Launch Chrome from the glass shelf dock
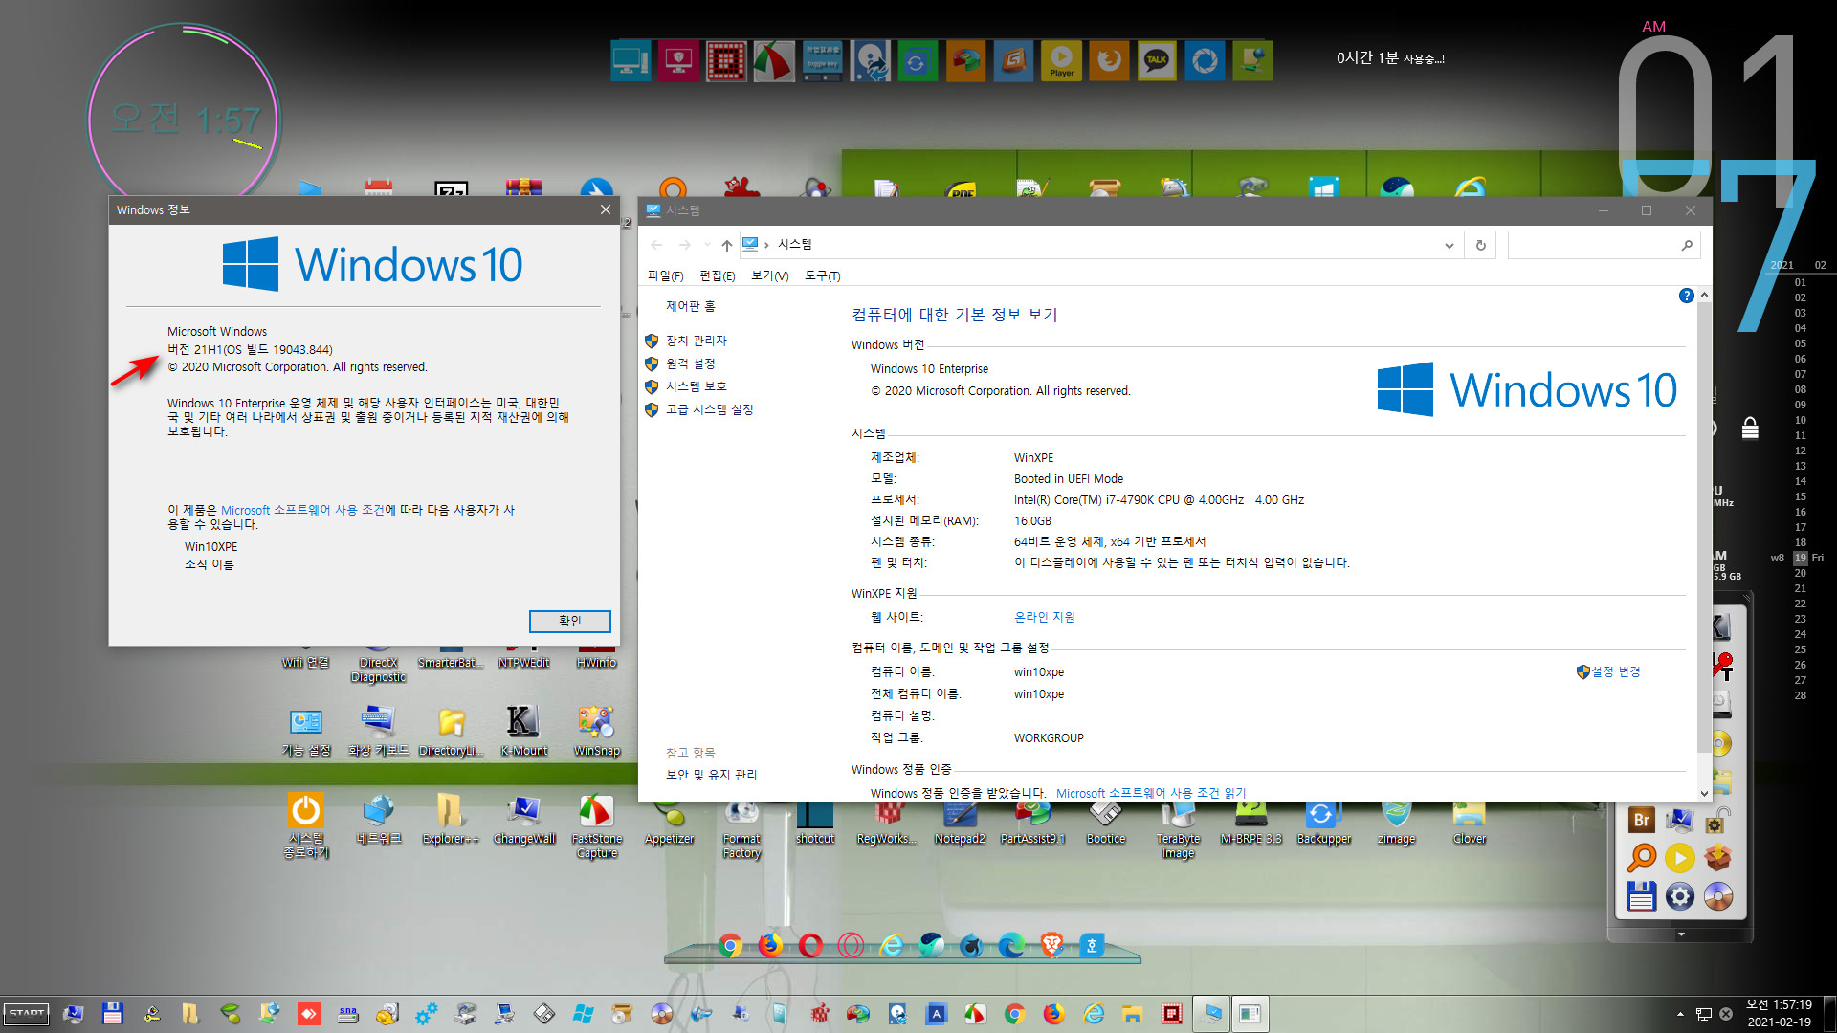Image resolution: width=1837 pixels, height=1033 pixels. pos(730,946)
